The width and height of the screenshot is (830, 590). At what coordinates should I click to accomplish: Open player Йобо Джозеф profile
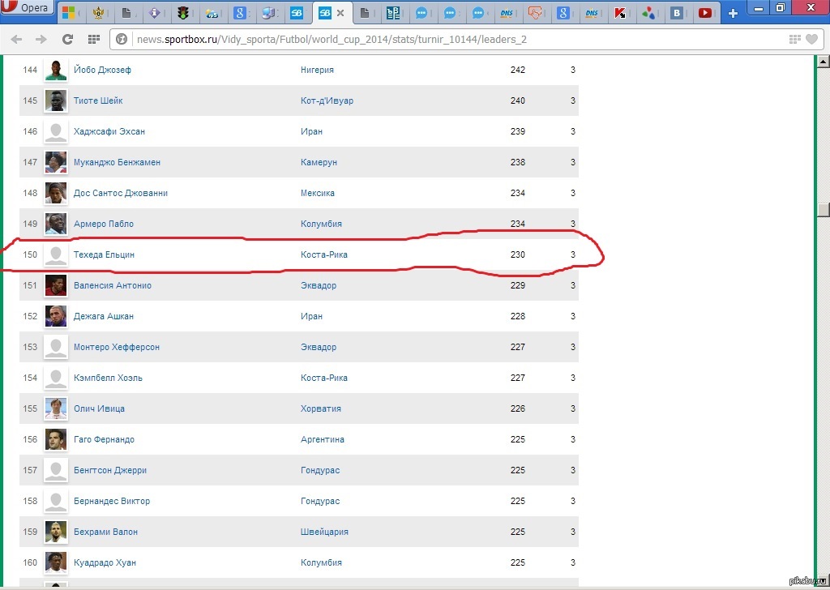click(x=102, y=70)
